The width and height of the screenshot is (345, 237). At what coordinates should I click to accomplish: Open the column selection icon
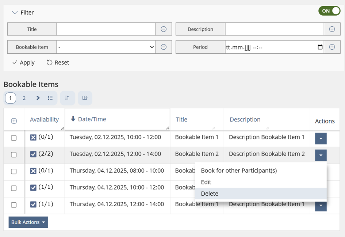[x=85, y=98]
